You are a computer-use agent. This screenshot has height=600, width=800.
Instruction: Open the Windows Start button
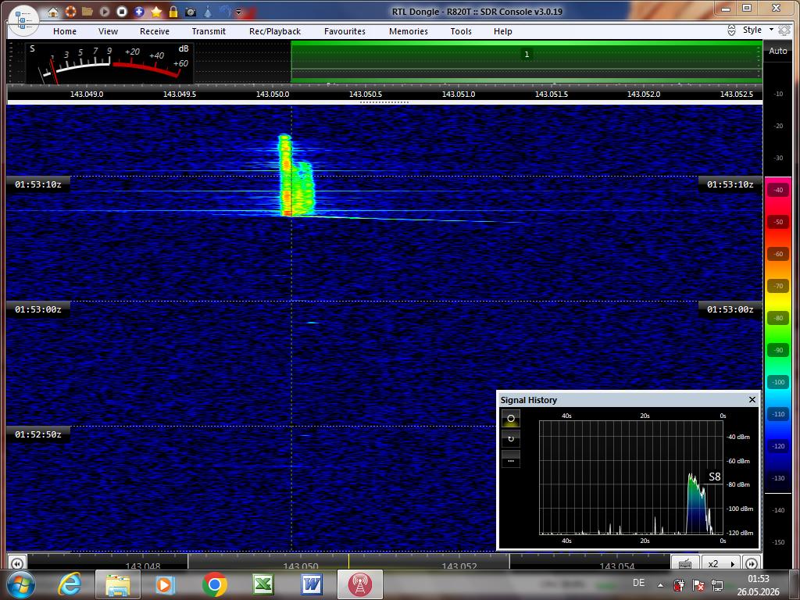pyautogui.click(x=21, y=584)
